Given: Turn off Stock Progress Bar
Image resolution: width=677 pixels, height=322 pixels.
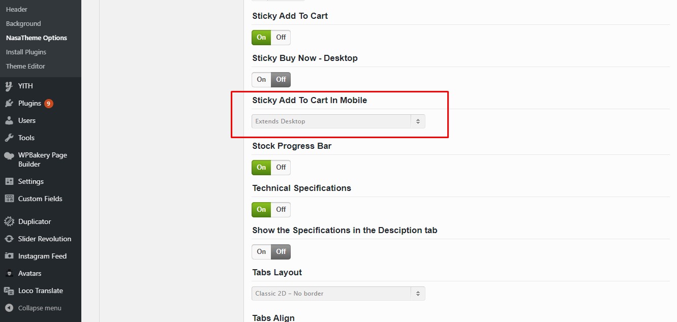Looking at the screenshot, I should 281,167.
